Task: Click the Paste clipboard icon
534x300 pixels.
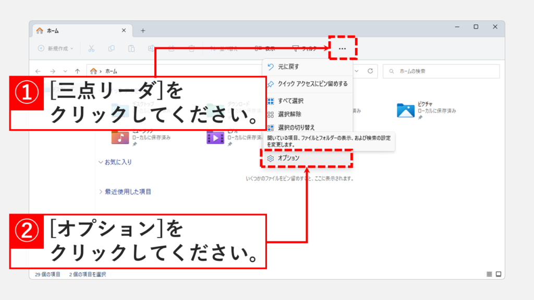Action: click(x=131, y=48)
